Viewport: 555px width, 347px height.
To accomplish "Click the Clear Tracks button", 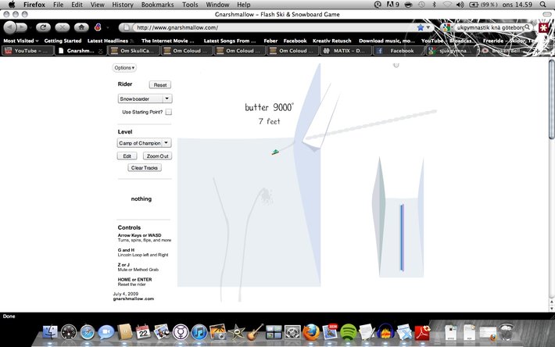I will (x=145, y=168).
